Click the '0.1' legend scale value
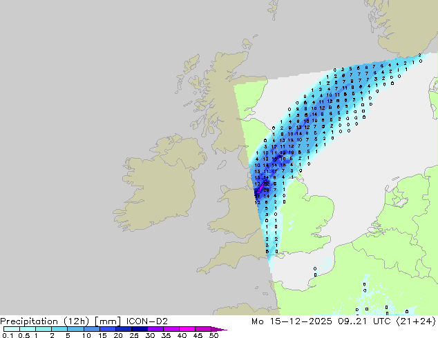The width and height of the screenshot is (438, 338). [x=8, y=335]
